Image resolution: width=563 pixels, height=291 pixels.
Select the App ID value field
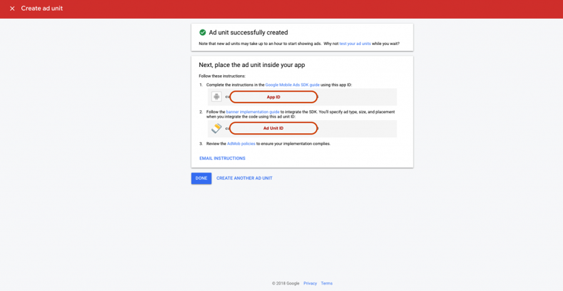point(273,97)
